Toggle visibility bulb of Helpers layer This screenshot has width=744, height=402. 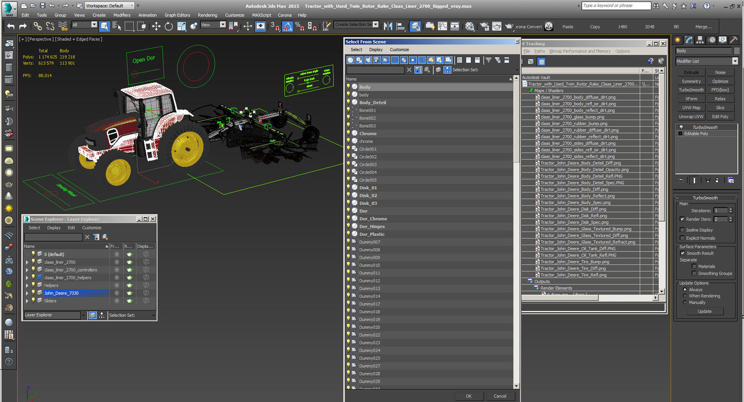click(x=34, y=285)
